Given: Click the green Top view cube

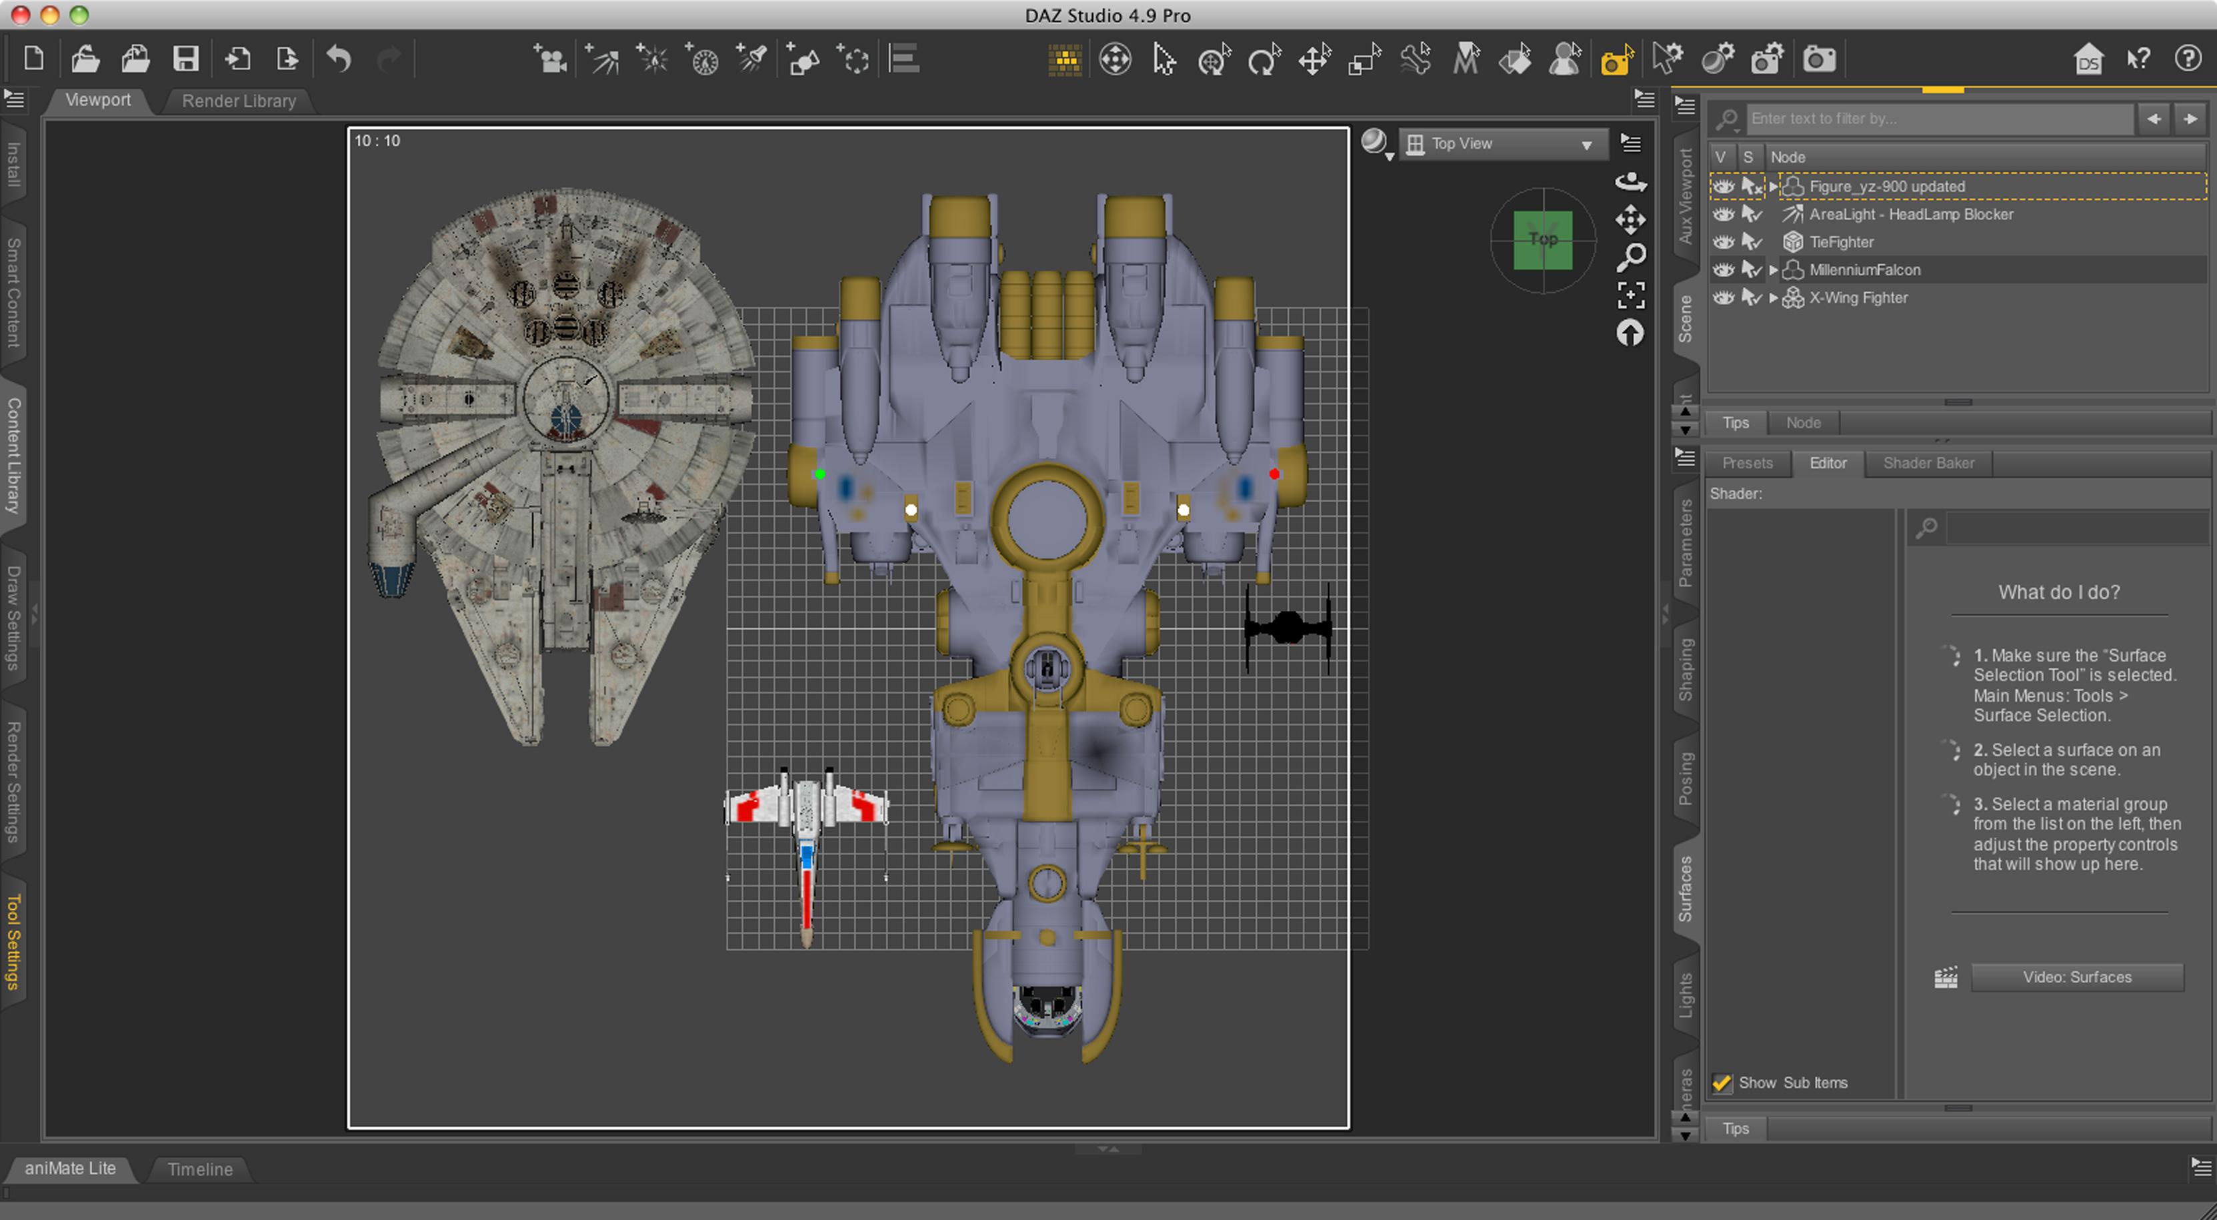Looking at the screenshot, I should (x=1542, y=240).
